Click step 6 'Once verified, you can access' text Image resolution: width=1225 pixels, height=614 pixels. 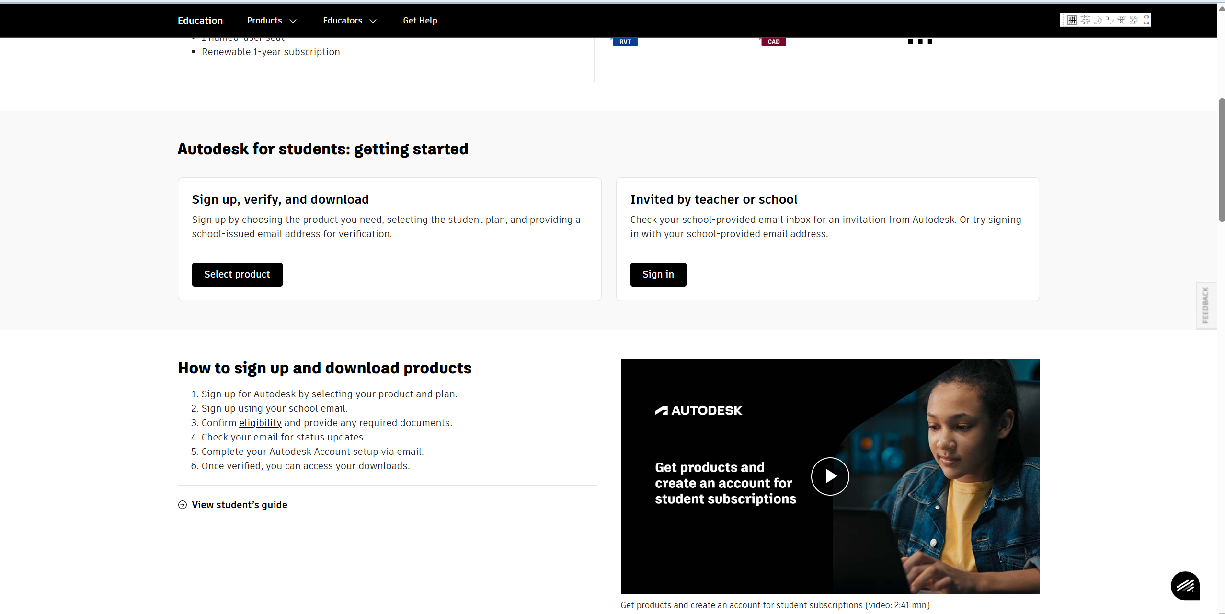306,466
